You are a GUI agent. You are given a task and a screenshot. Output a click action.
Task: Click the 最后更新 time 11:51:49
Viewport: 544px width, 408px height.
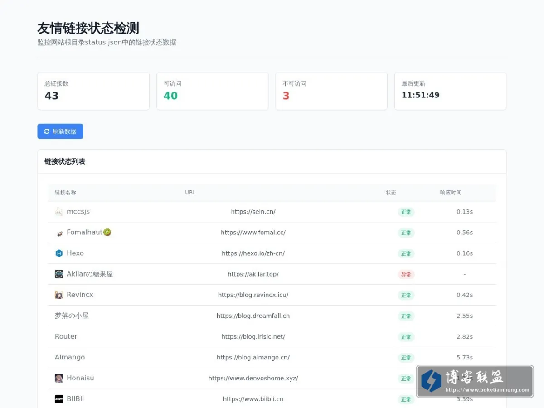point(421,95)
